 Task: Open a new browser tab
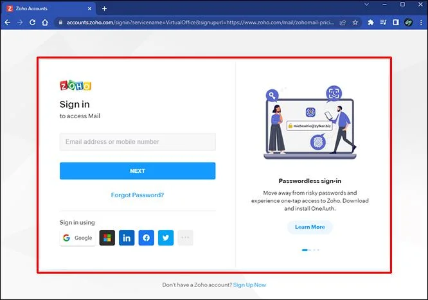point(104,9)
